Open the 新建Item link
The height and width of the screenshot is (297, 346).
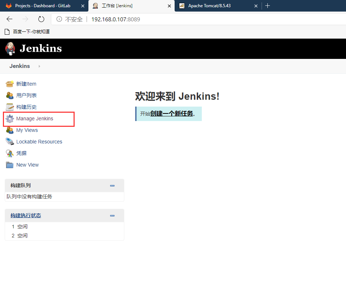(x=26, y=84)
